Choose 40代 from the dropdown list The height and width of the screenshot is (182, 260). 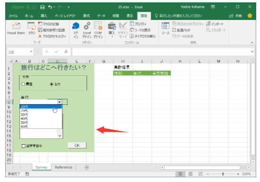[41, 119]
